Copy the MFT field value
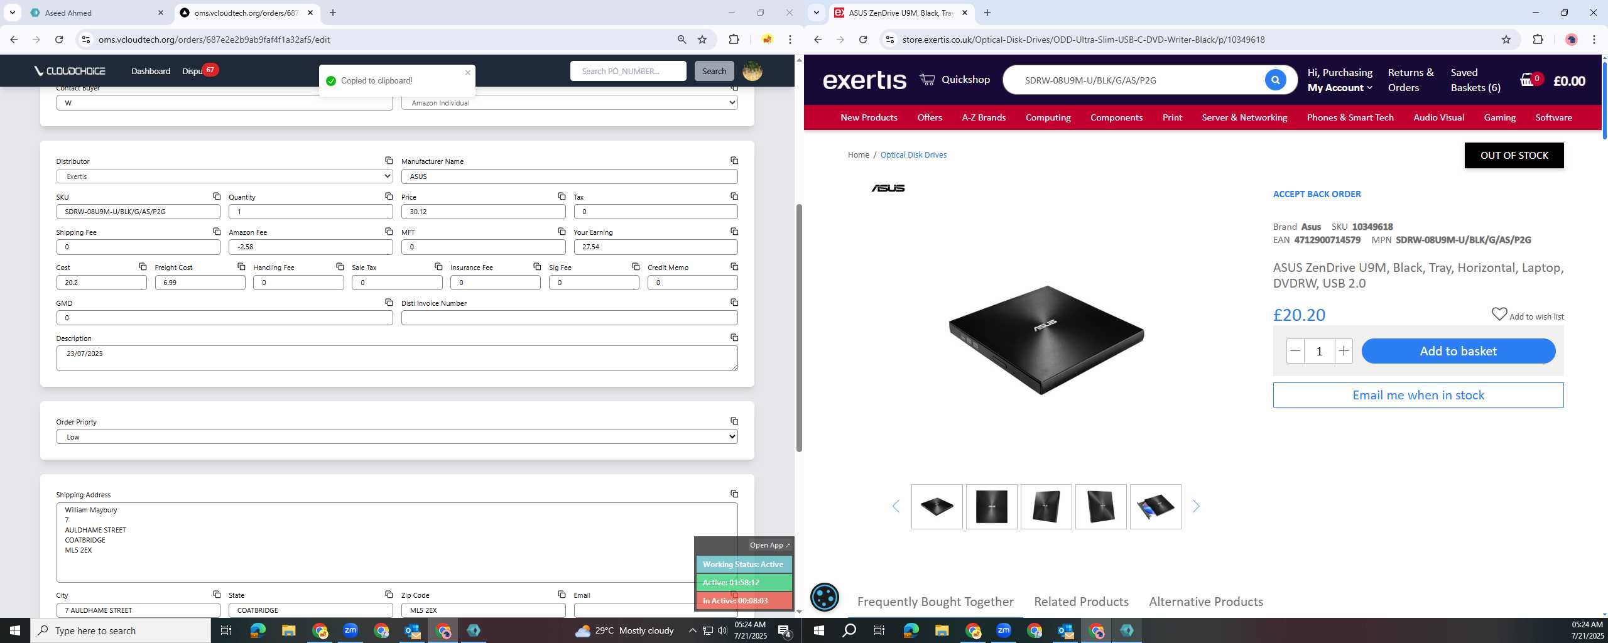 pyautogui.click(x=562, y=232)
